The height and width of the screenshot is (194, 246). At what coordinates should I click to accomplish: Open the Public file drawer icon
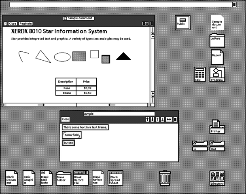coord(182,23)
